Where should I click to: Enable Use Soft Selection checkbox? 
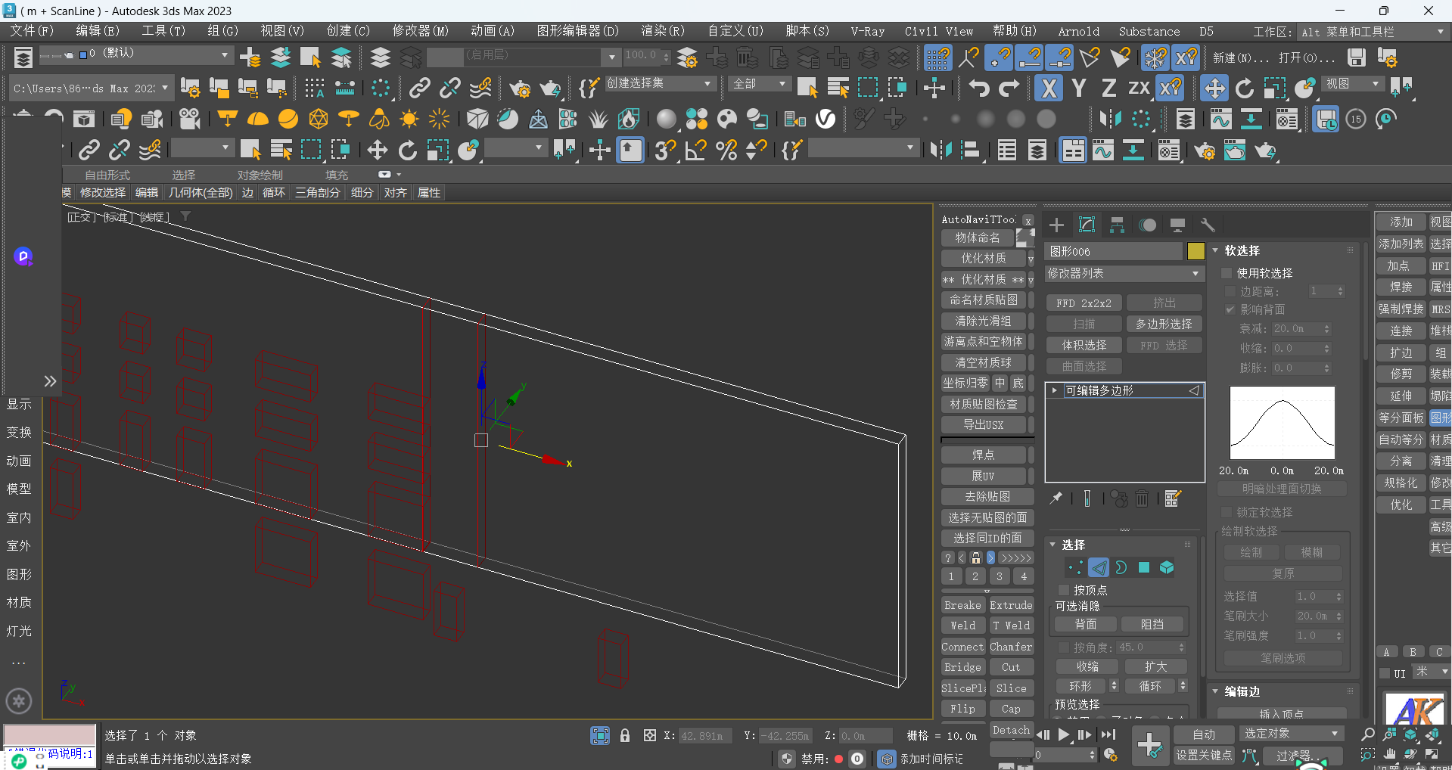pos(1227,273)
